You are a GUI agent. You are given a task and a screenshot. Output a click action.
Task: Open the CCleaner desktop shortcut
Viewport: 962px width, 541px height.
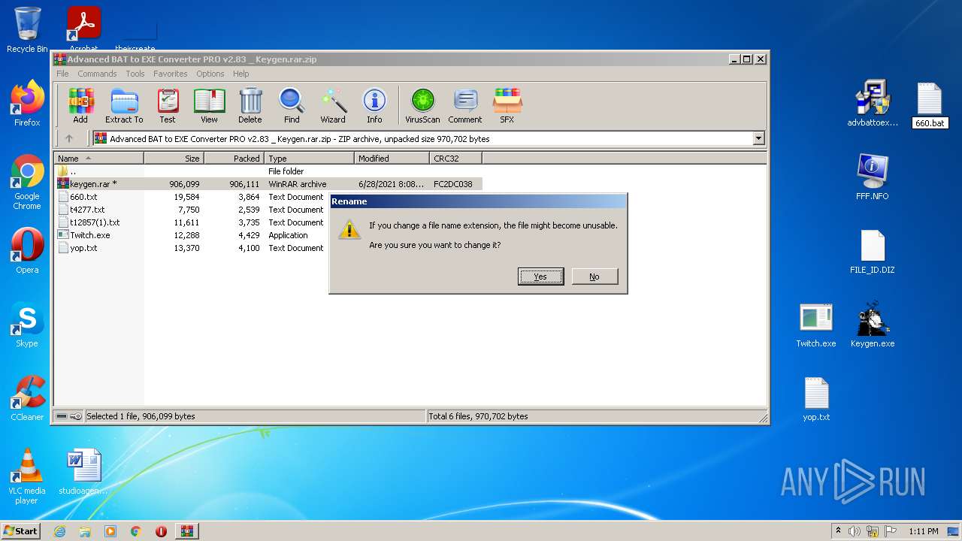[27, 398]
